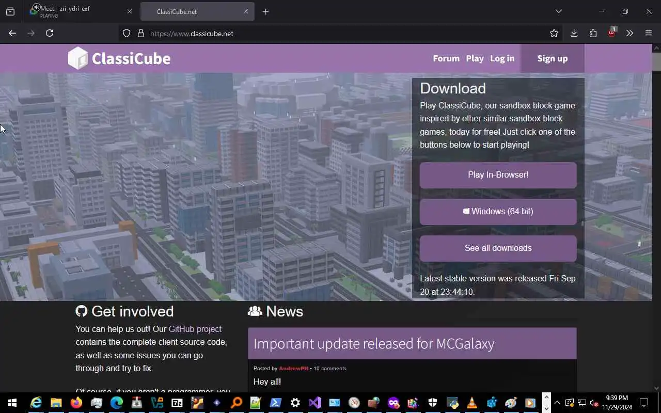Open Firefox View icon
Image resolution: width=661 pixels, height=413 pixels.
click(10, 11)
